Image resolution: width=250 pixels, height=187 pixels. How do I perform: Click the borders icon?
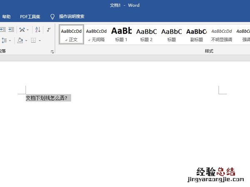(34, 40)
